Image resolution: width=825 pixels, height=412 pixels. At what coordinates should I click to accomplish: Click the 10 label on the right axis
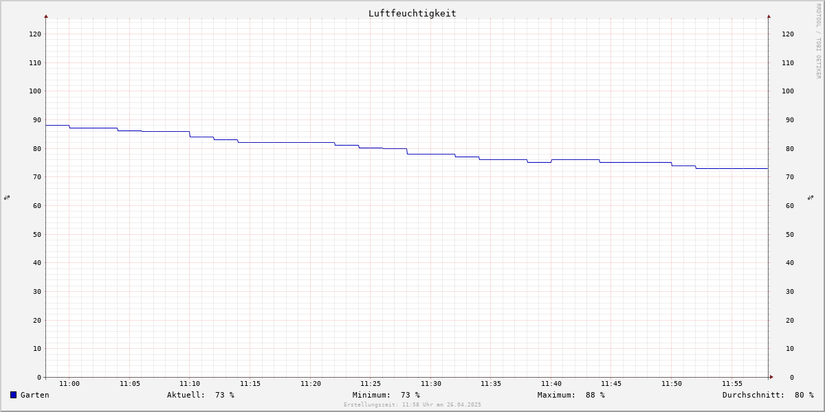(x=790, y=349)
